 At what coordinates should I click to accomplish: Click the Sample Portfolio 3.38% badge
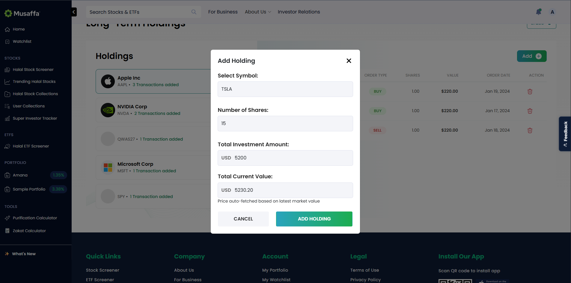[58, 189]
